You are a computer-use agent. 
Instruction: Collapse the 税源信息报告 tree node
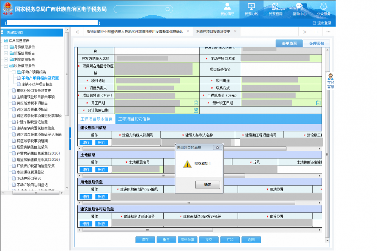pyautogui.click(x=6, y=65)
